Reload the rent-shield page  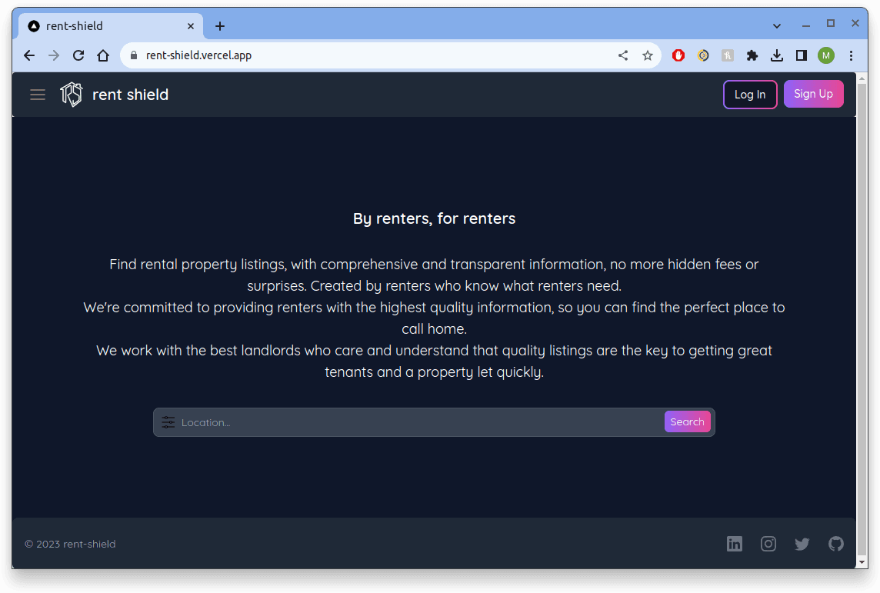pyautogui.click(x=78, y=55)
